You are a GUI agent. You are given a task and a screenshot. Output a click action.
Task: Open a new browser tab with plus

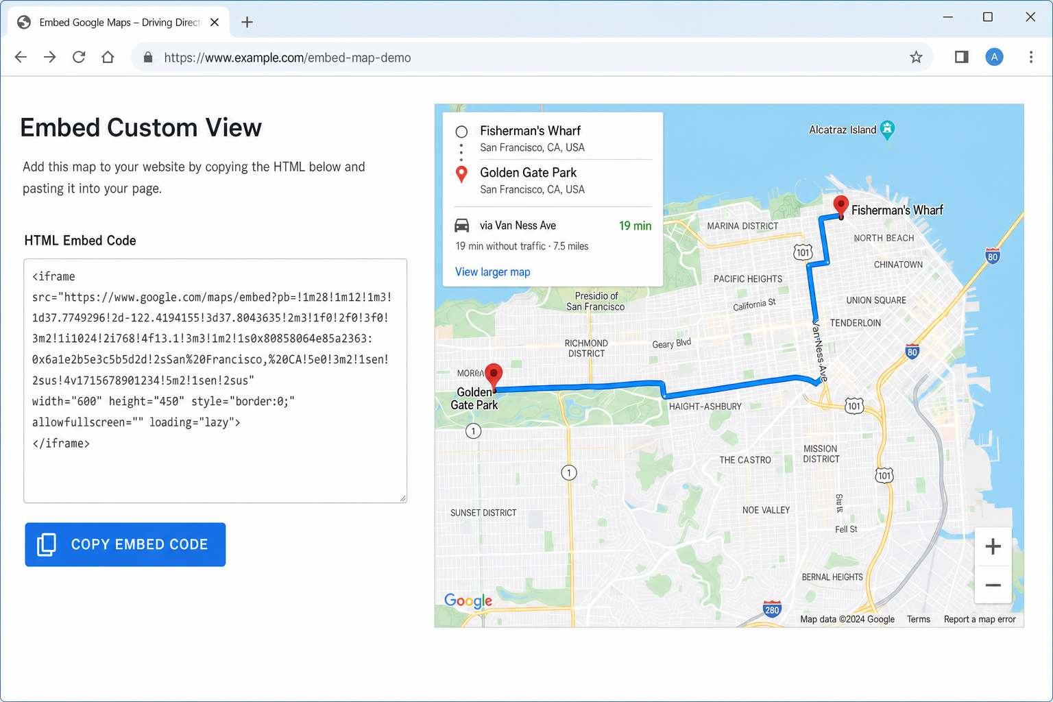coord(247,22)
